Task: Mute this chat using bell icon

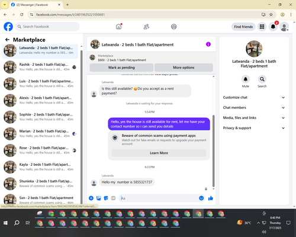Action: pyautogui.click(x=245, y=79)
